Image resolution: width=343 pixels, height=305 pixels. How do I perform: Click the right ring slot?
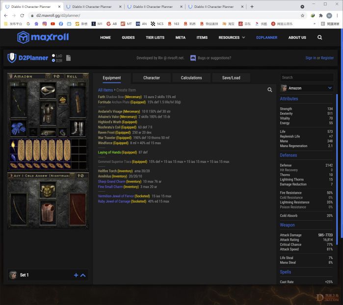[62, 132]
